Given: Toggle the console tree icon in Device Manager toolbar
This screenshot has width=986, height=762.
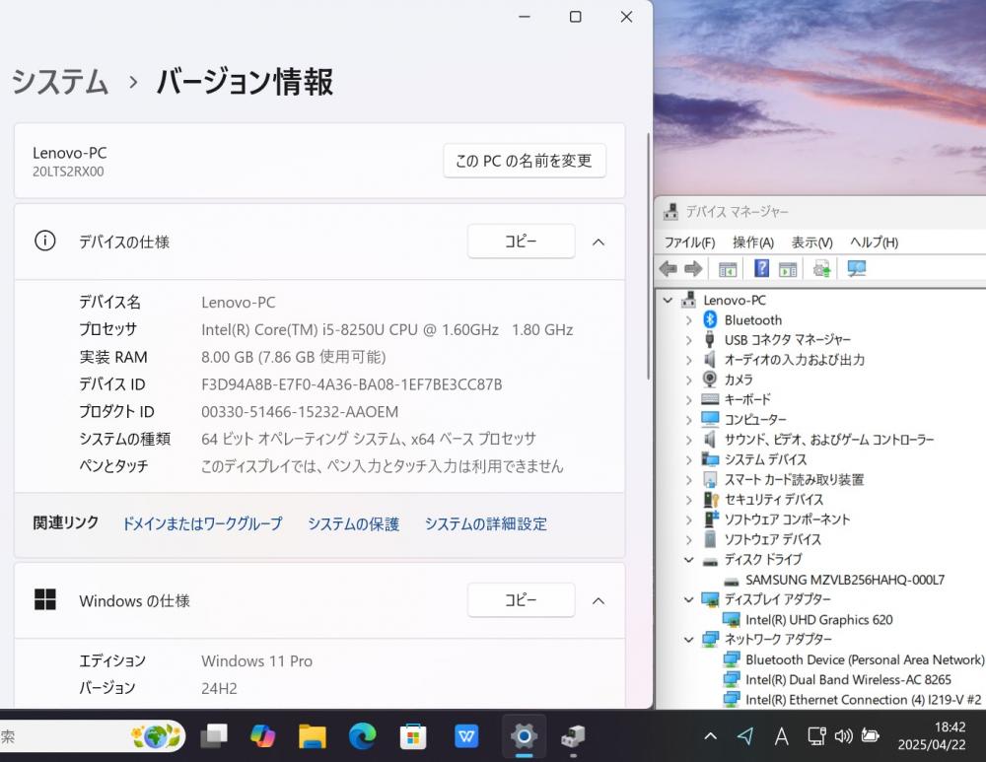Looking at the screenshot, I should [728, 269].
